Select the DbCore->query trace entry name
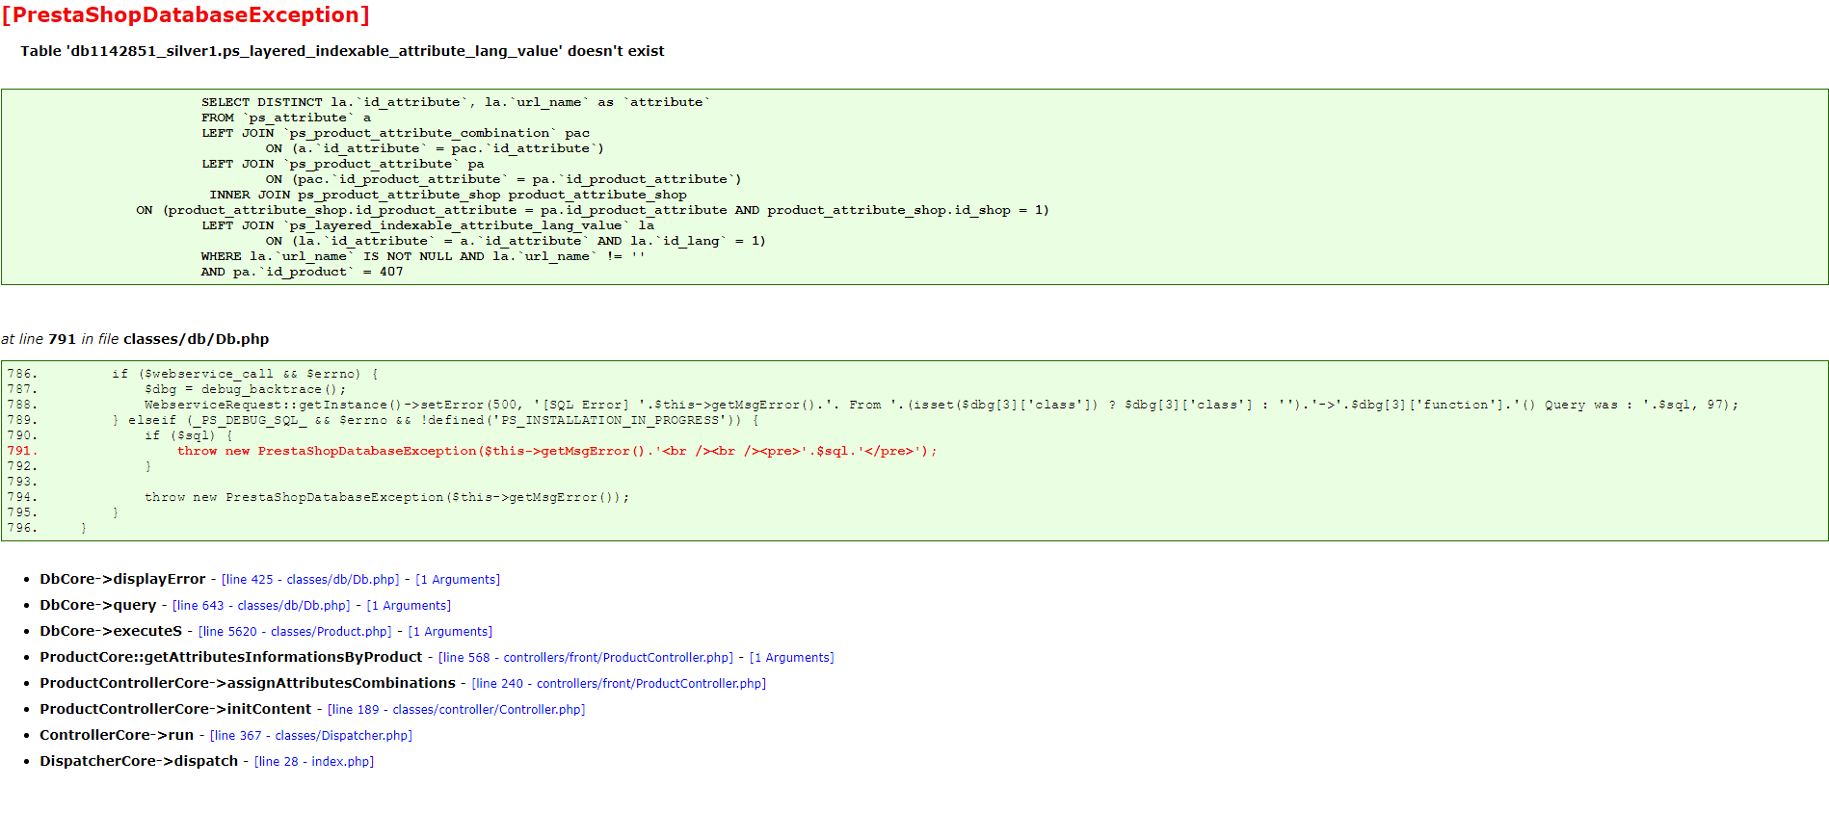 click(97, 605)
